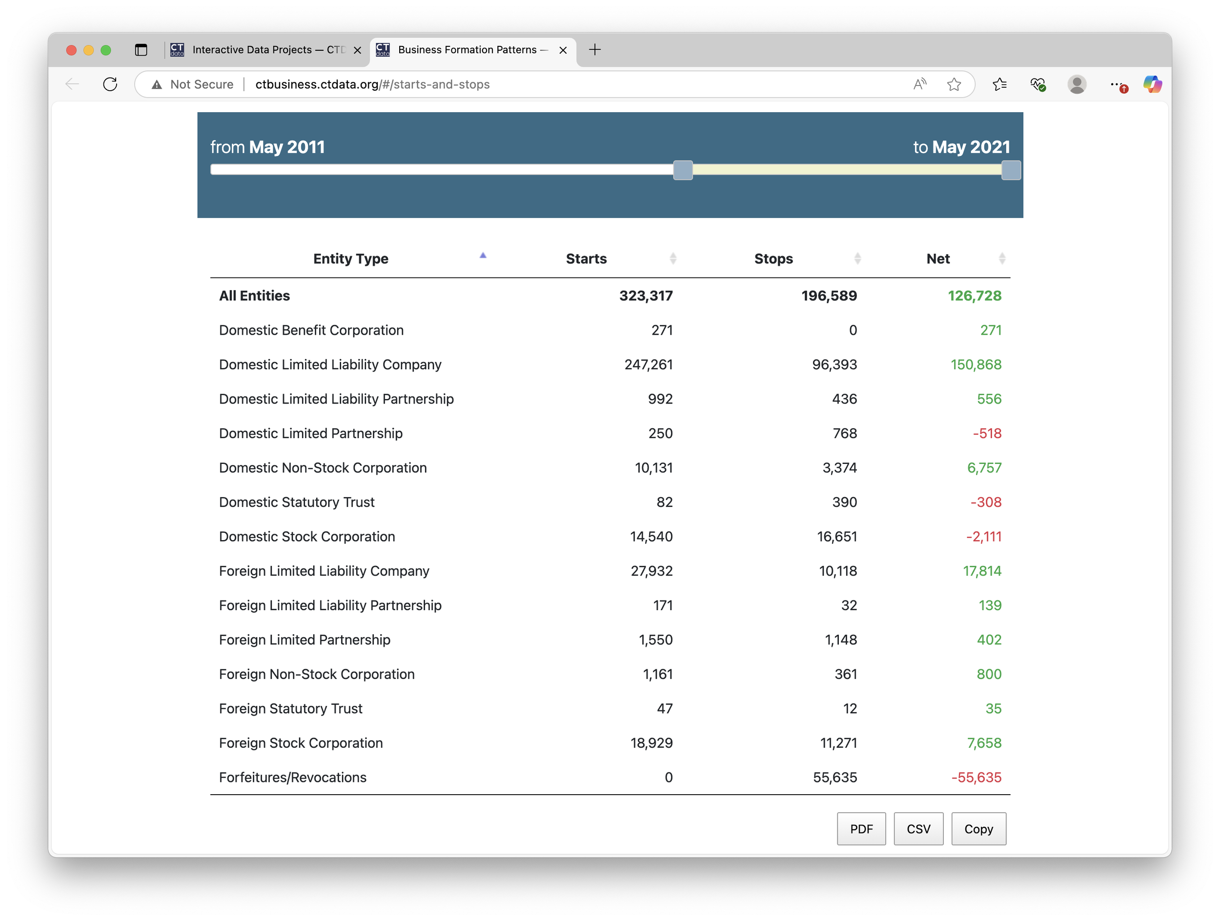Toggle sorting on the Stops column

tap(857, 258)
